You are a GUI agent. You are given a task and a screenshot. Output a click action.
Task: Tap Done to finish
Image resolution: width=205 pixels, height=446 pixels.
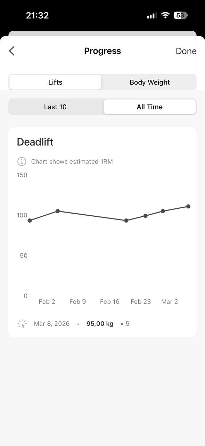[186, 51]
